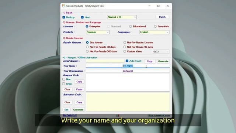Select Not-For-Resale-30-days option
Screen dimensions: 236x133
pos(87,47)
